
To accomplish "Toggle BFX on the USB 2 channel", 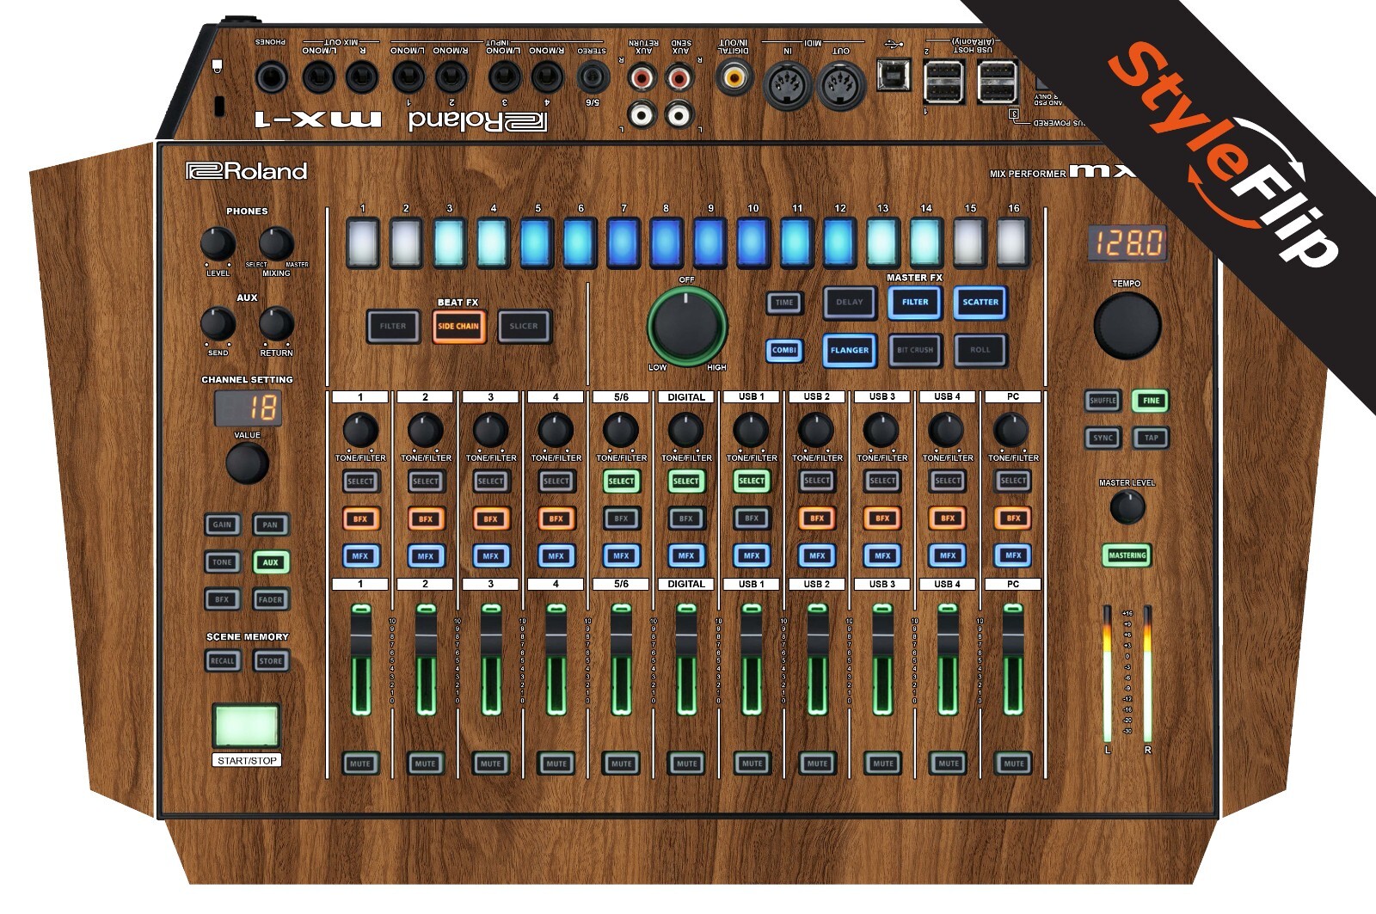I will [x=817, y=518].
